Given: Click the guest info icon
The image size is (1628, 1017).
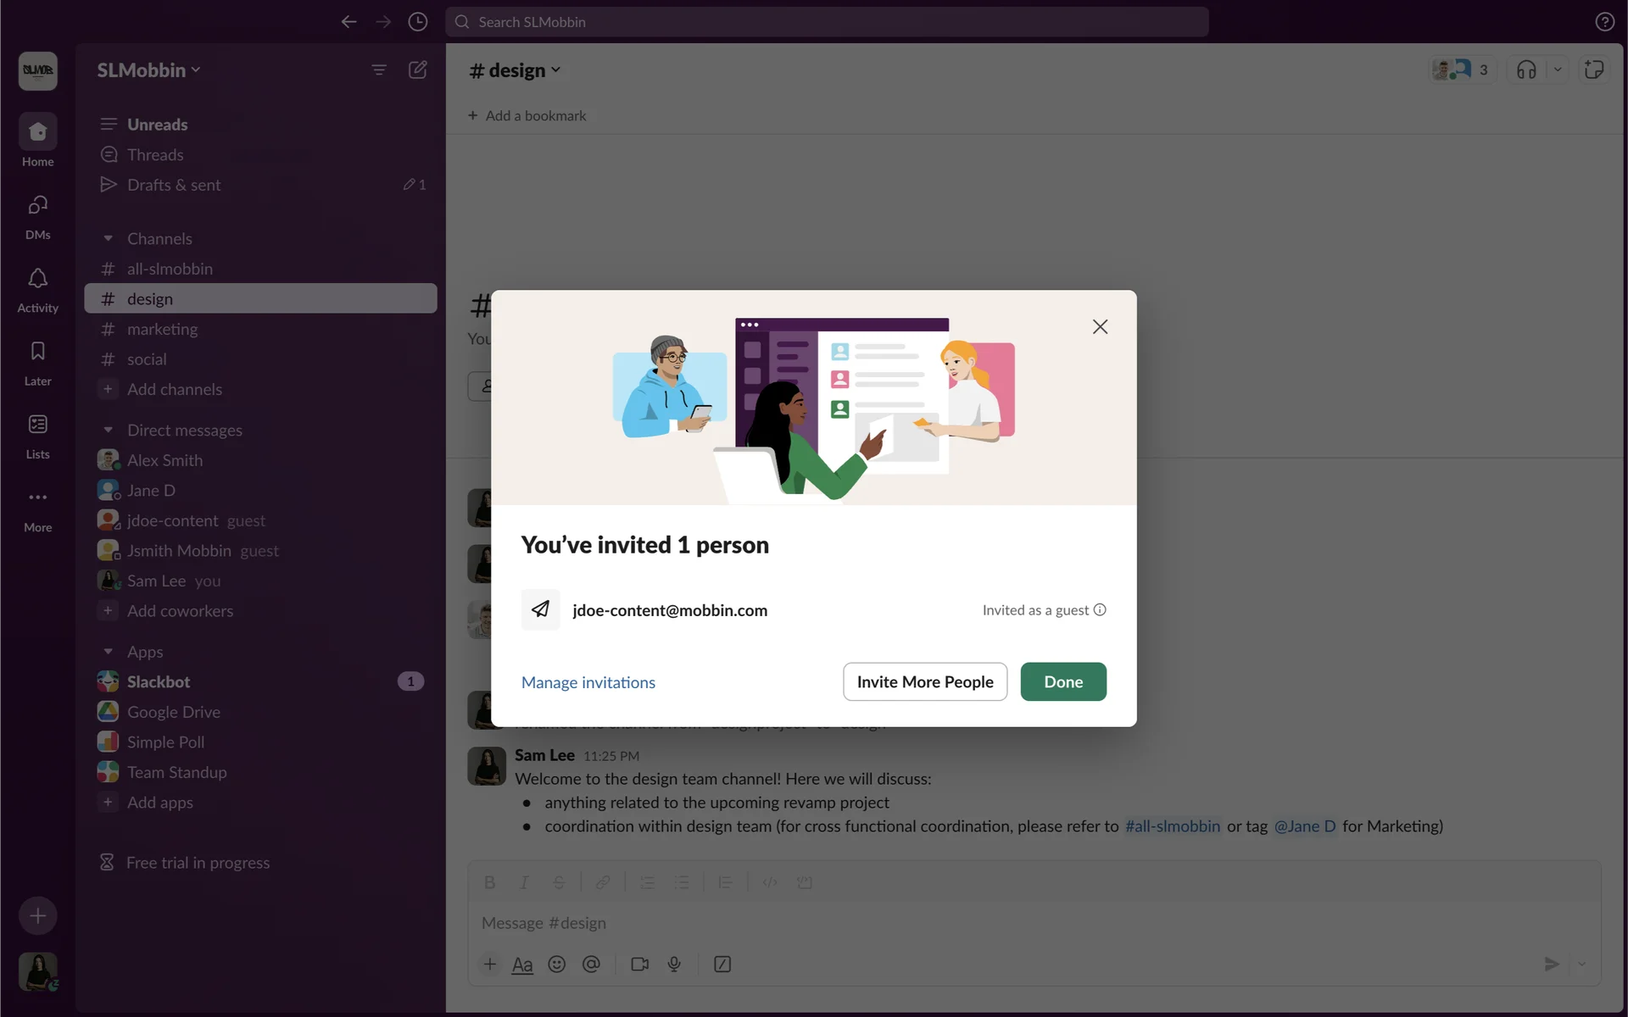Looking at the screenshot, I should point(1100,610).
